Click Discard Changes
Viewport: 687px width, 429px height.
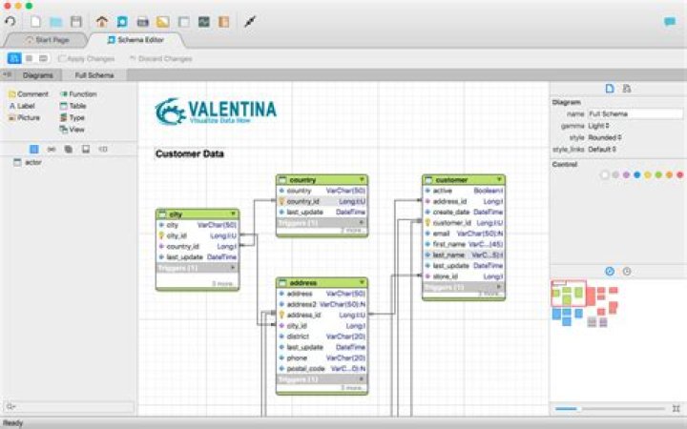[x=161, y=59]
